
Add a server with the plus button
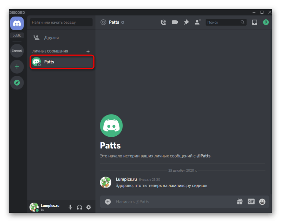coord(17,67)
